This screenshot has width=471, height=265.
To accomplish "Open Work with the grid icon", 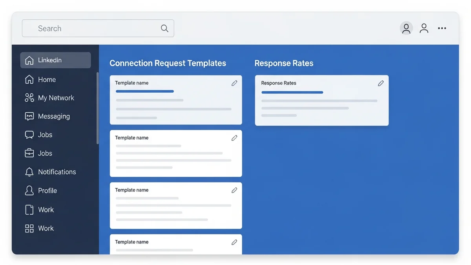I will (46, 228).
